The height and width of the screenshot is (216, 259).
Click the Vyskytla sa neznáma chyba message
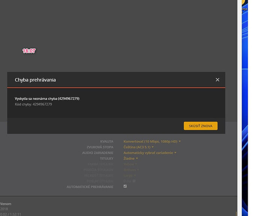point(47,99)
